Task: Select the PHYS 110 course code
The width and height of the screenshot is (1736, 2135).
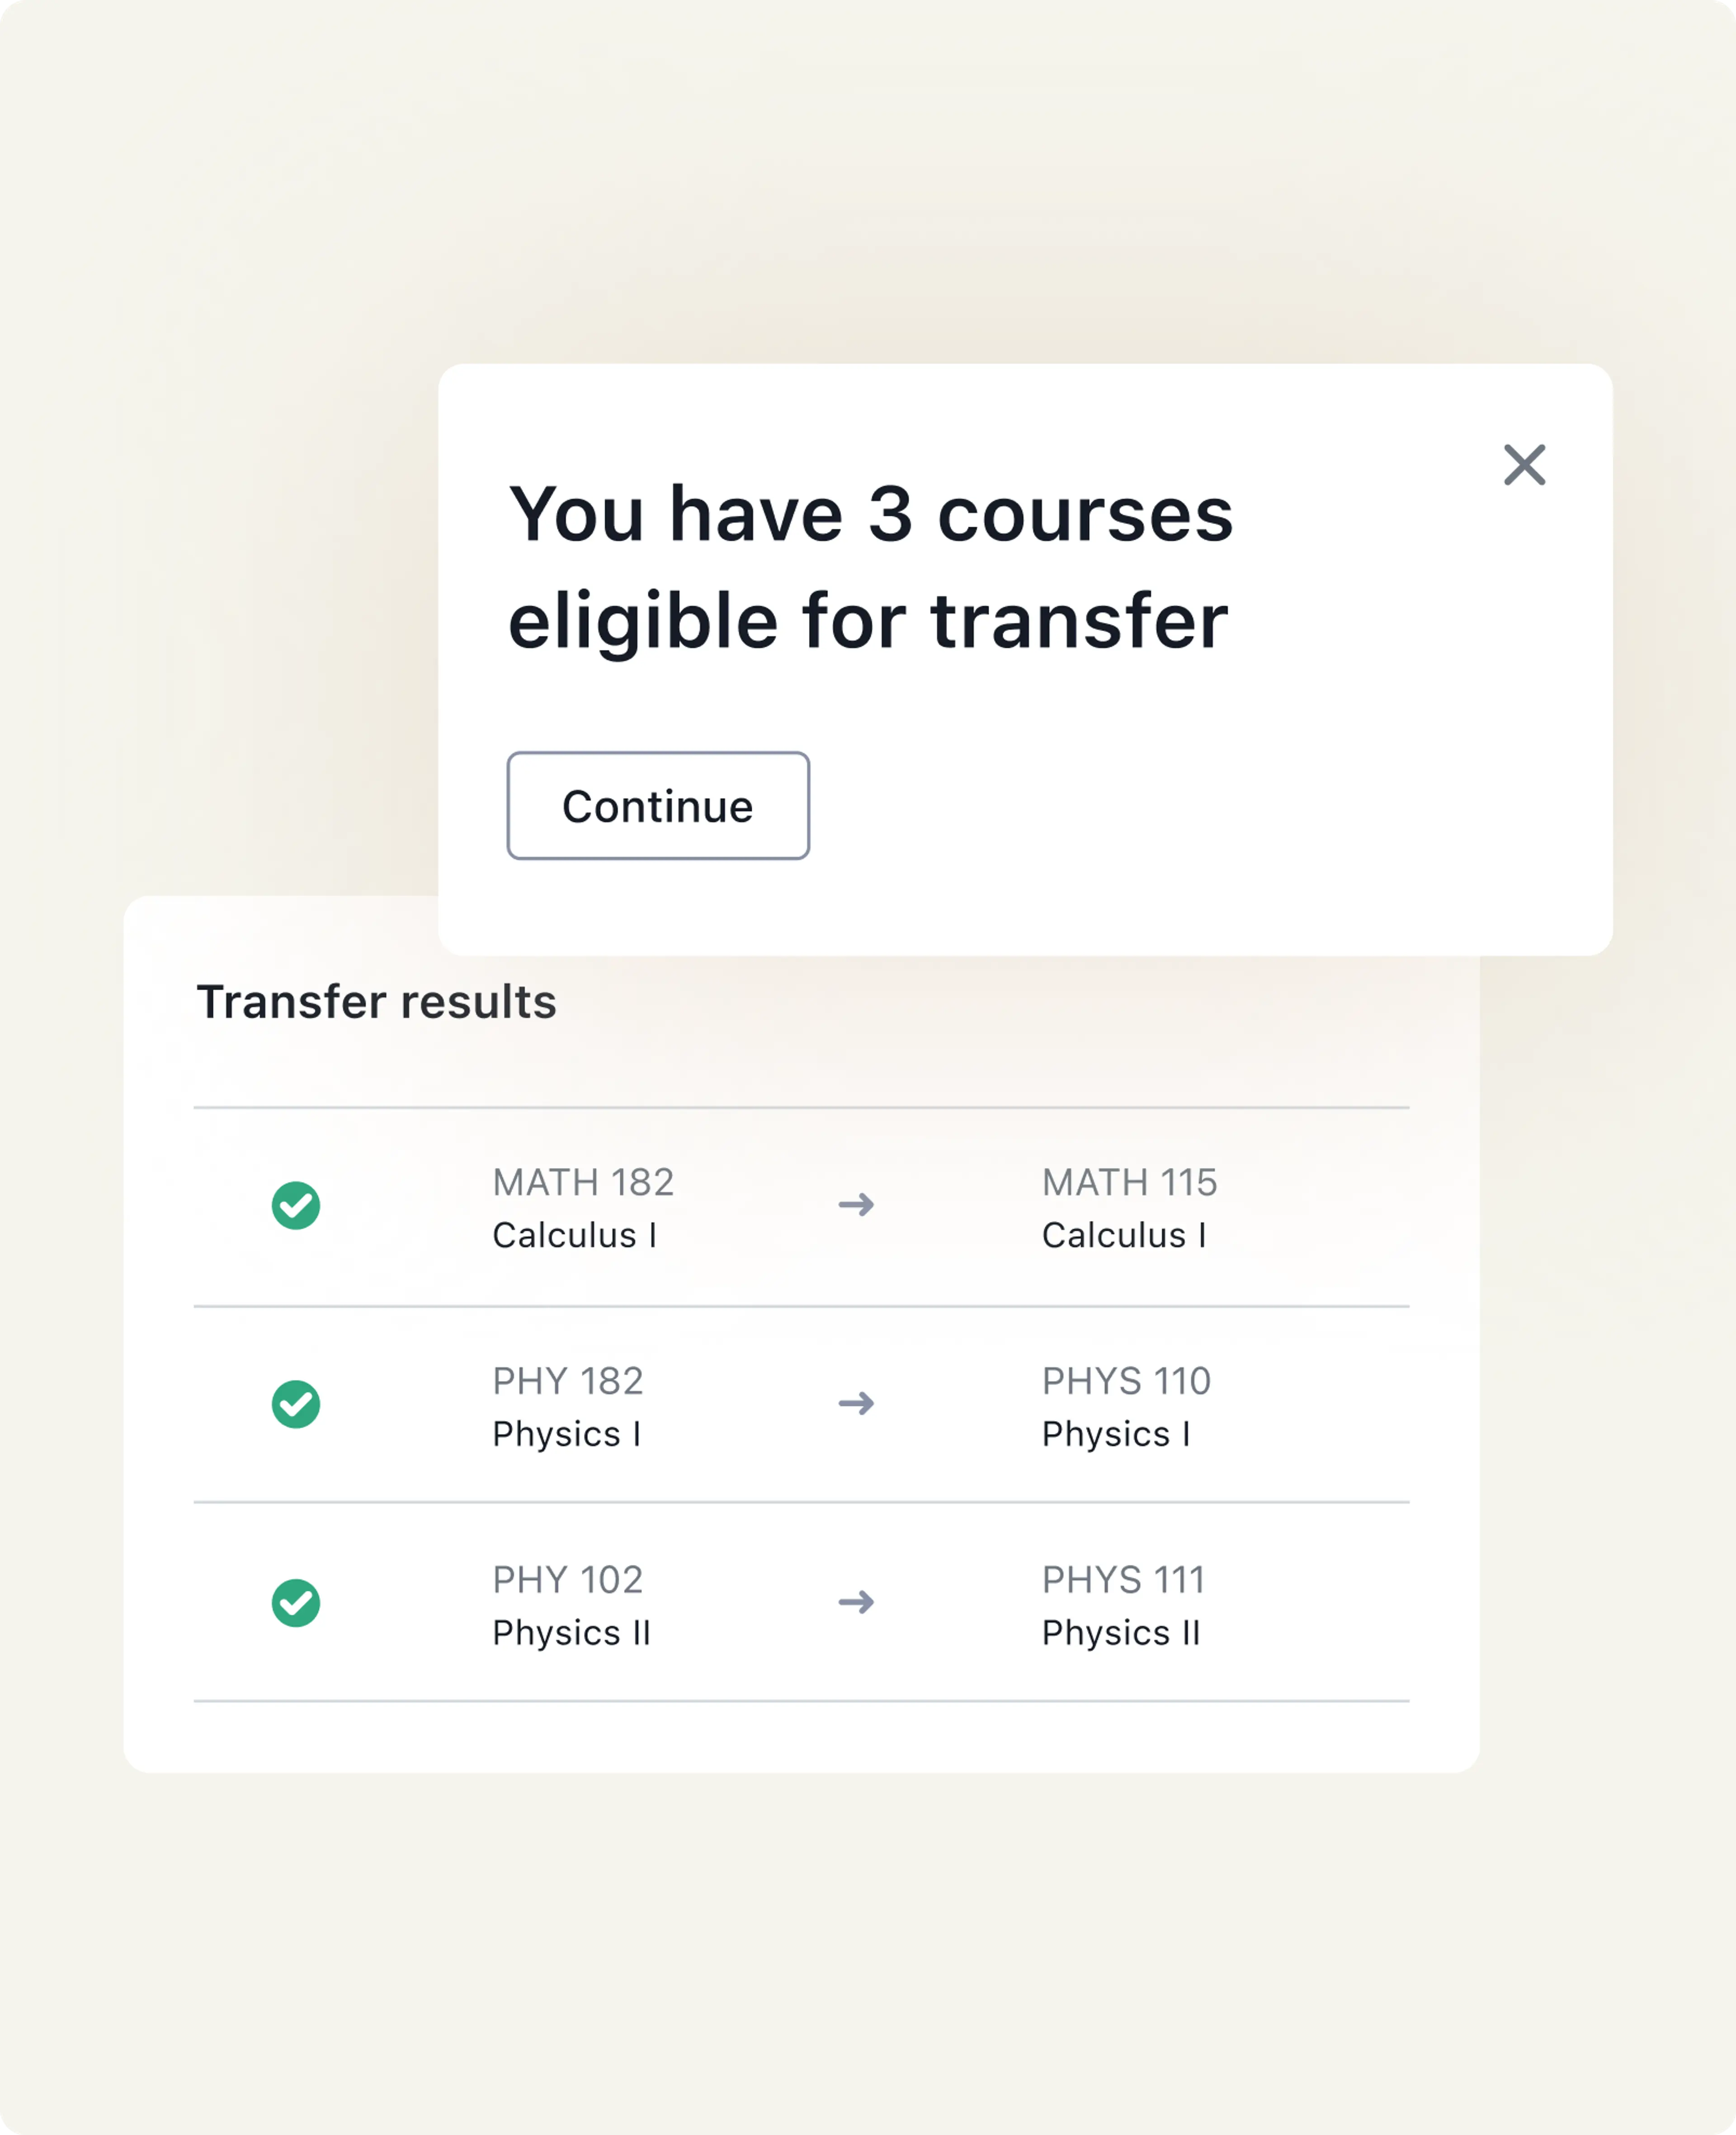Action: (x=1126, y=1381)
